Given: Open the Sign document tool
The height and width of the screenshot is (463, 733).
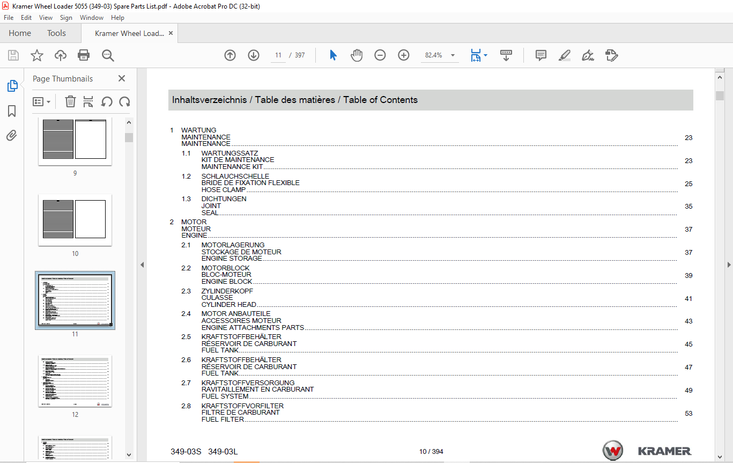Looking at the screenshot, I should click(x=588, y=55).
